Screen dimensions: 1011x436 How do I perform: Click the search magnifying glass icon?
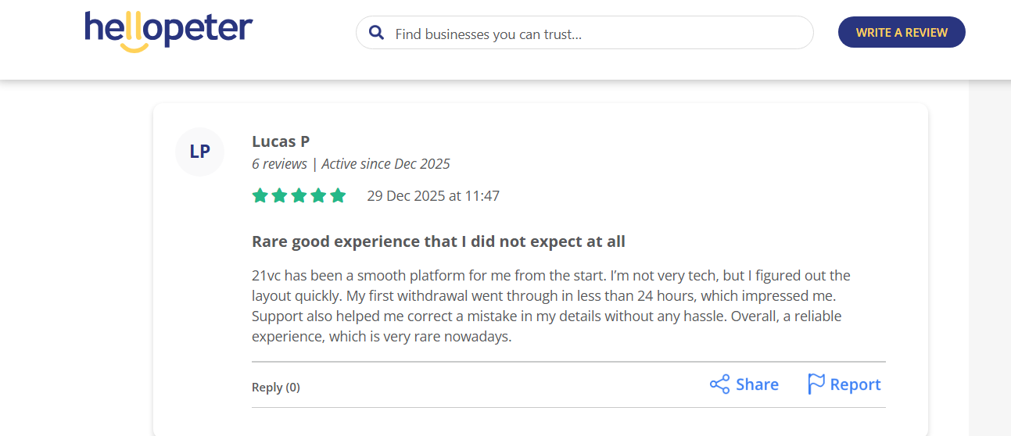pyautogui.click(x=376, y=33)
